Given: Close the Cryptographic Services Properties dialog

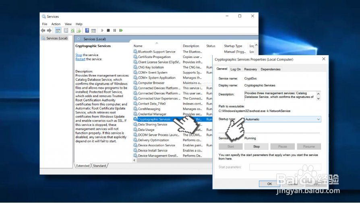Looking at the screenshot, I should (323, 59).
